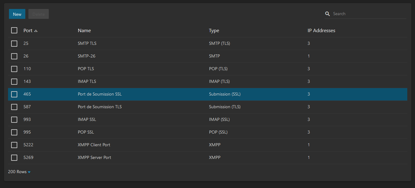Click the New button
This screenshot has height=188, width=415.
pos(17,14)
